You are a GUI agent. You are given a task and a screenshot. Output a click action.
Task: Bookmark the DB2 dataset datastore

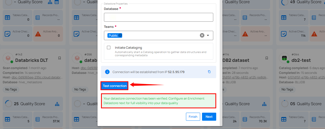pyautogui.click(x=267, y=58)
